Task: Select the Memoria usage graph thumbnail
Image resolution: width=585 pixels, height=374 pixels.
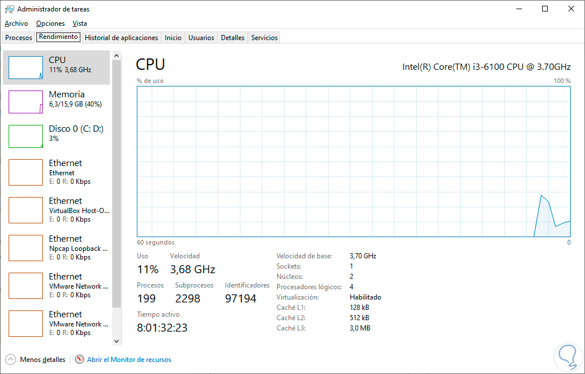Action: point(26,102)
